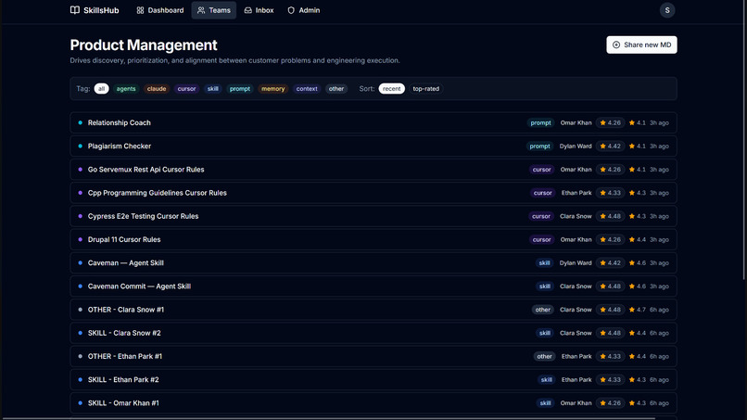Go to SkillsHub home link
The height and width of the screenshot is (420, 747).
pyautogui.click(x=95, y=10)
